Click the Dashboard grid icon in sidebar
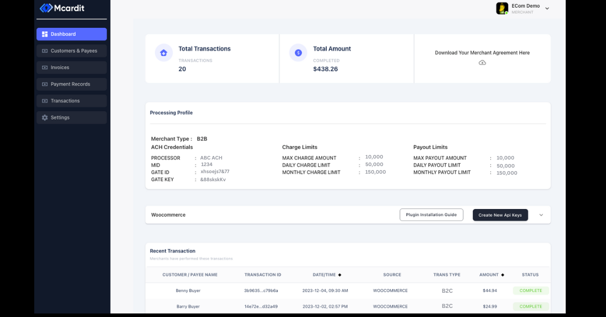The image size is (606, 317). 45,34
